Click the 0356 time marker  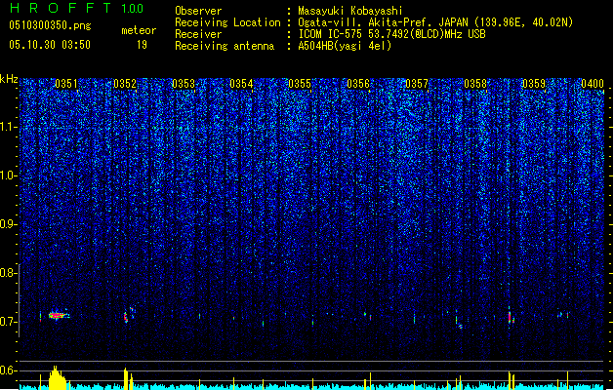pyautogui.click(x=358, y=84)
